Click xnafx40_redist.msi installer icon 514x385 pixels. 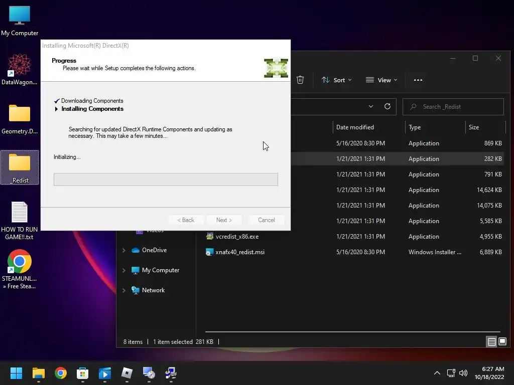point(209,252)
